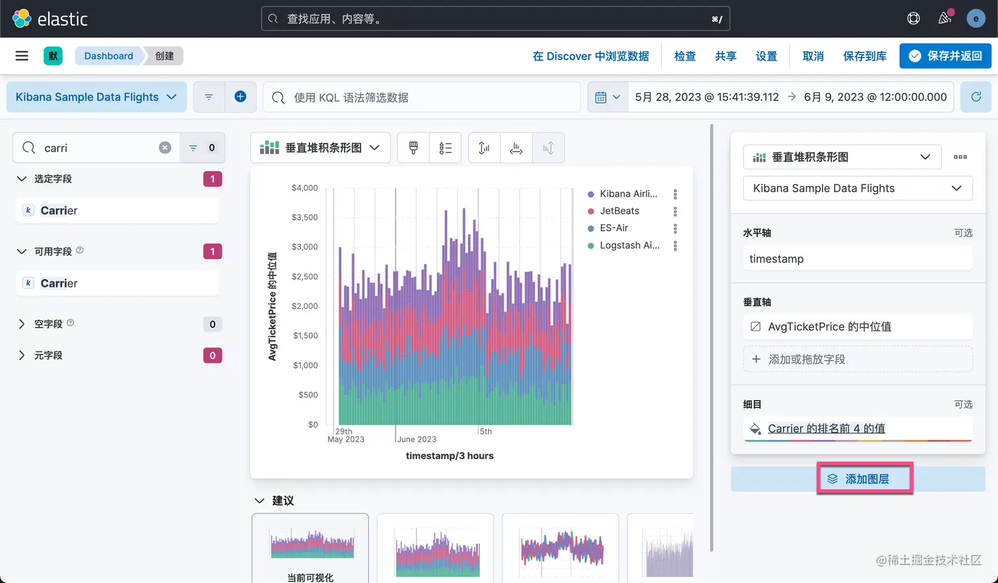Screen dimensions: 998x583
Task: Add a filter with plus icon
Action: [240, 97]
